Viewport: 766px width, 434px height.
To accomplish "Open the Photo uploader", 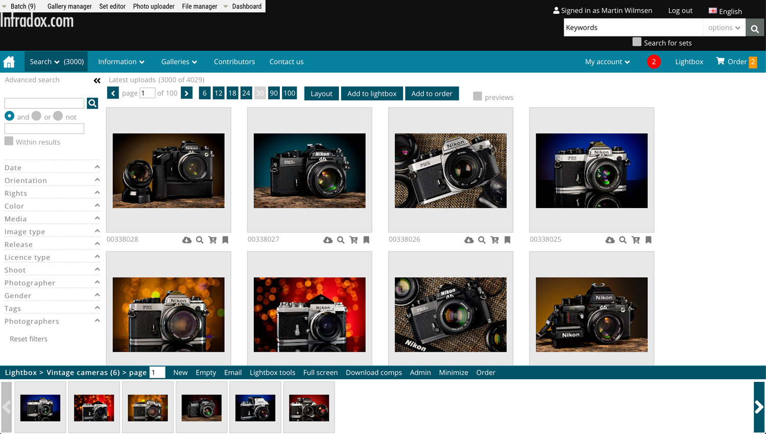I will coord(154,6).
